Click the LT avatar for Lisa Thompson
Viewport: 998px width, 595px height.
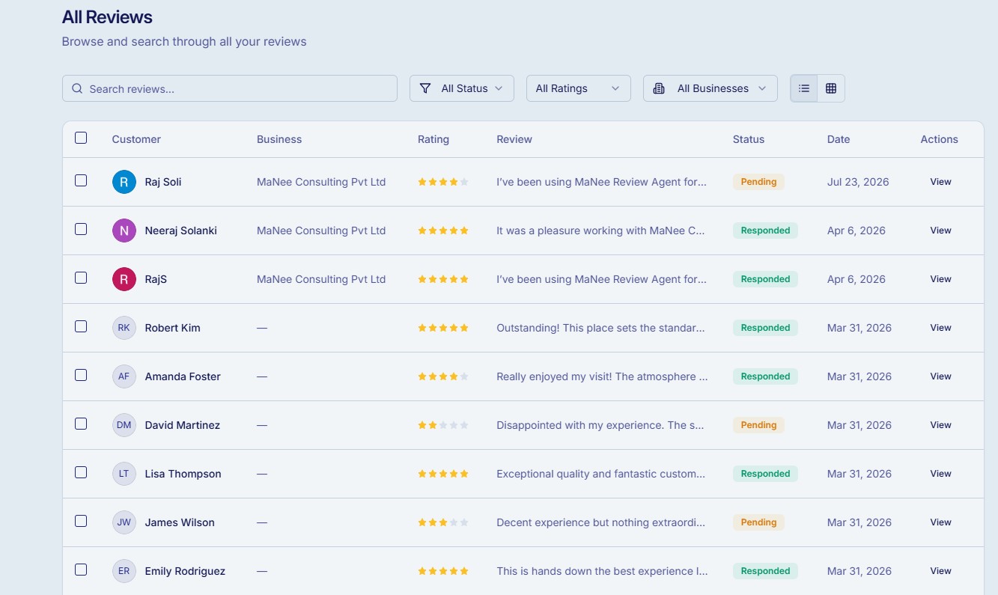[x=124, y=474]
